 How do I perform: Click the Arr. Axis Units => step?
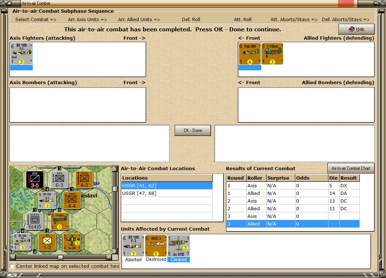click(x=87, y=19)
